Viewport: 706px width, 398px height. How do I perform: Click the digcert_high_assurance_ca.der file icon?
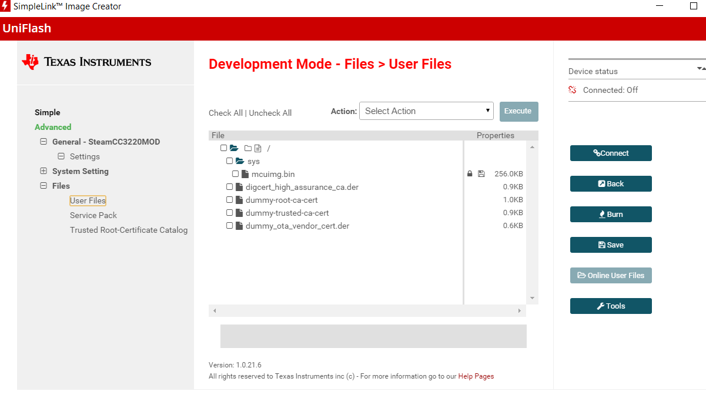coord(239,187)
